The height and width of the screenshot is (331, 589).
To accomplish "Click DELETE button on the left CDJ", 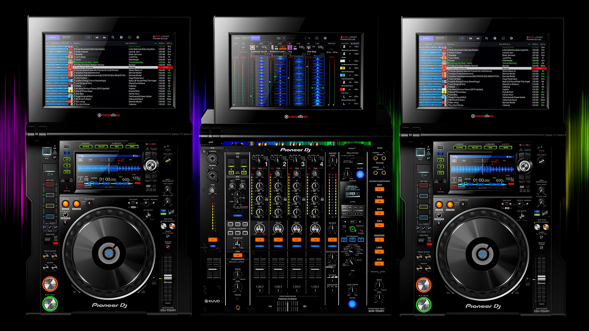I will [x=147, y=204].
